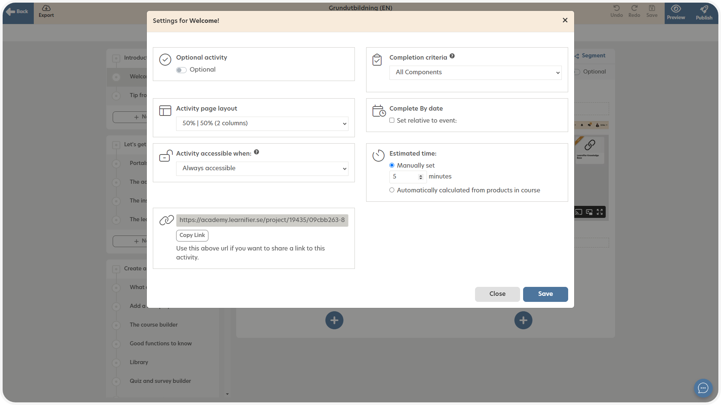Screen dimensions: 721x405
Task: Open Activity page layout dropdown
Action: pos(262,123)
